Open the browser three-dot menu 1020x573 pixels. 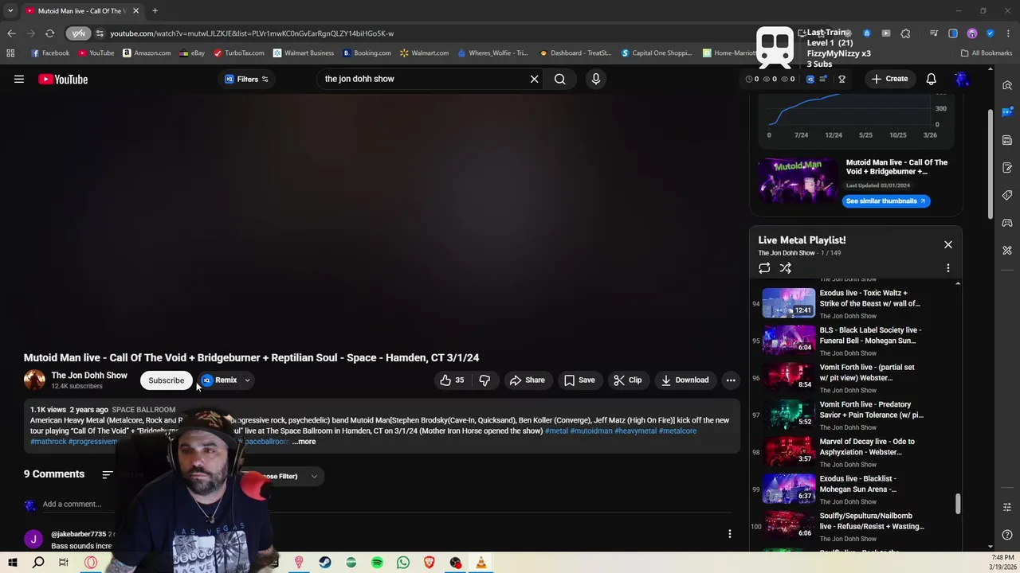coord(1009,33)
